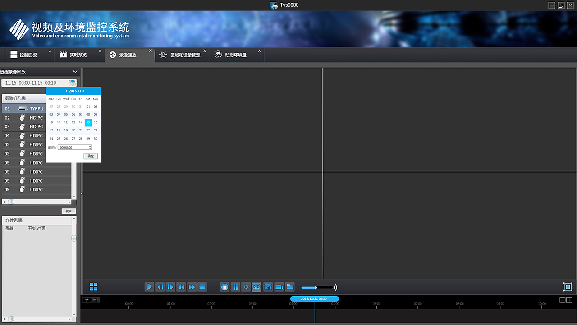The width and height of the screenshot is (577, 325).
Task: Stop playback with the square button
Action: tap(202, 287)
